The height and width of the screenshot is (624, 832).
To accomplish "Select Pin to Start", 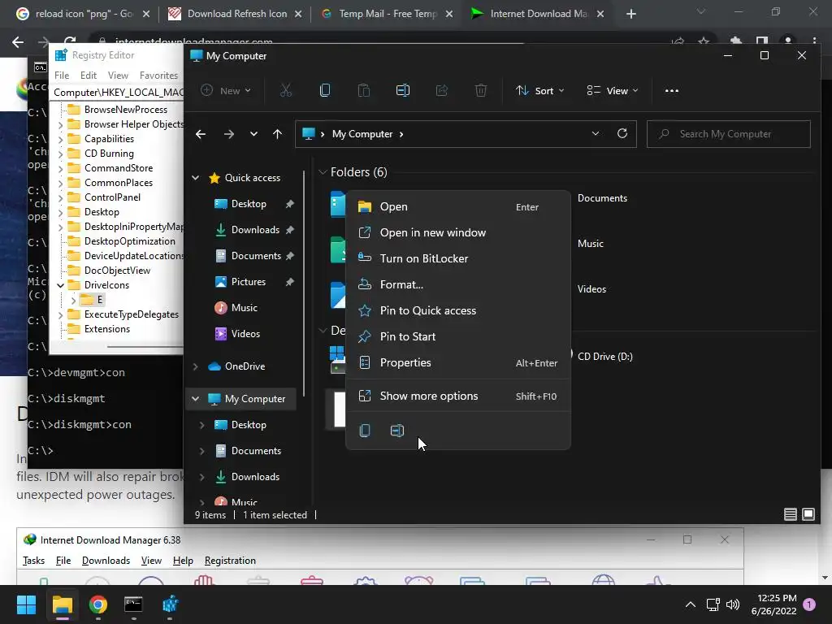I will coord(458,336).
